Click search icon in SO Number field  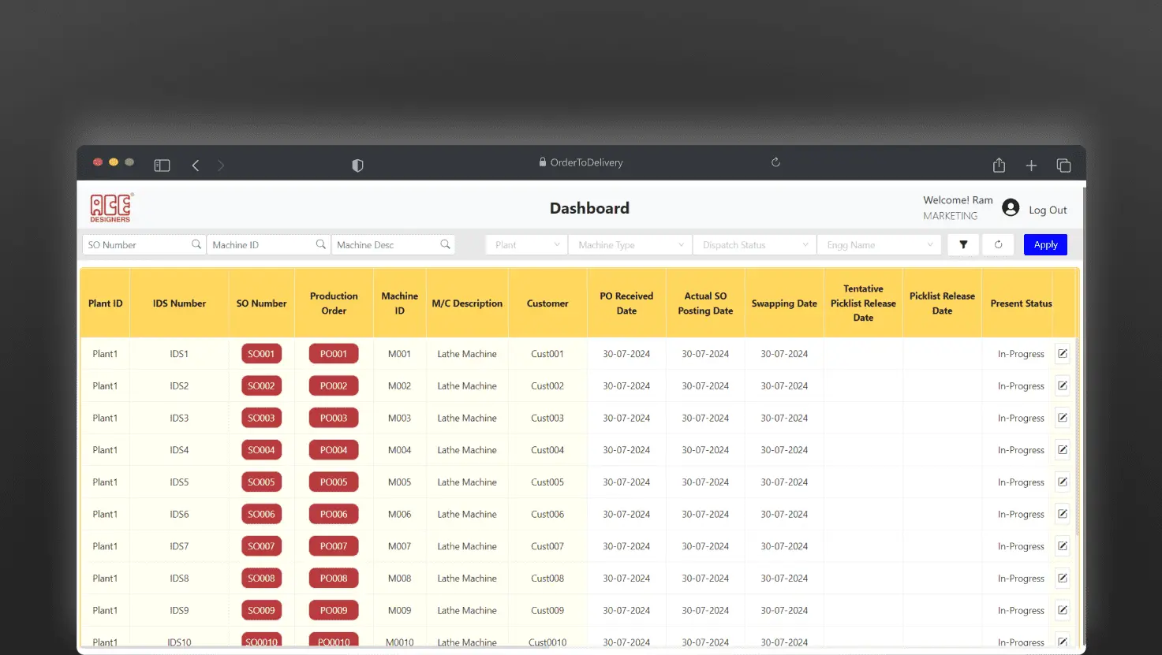[x=196, y=245]
